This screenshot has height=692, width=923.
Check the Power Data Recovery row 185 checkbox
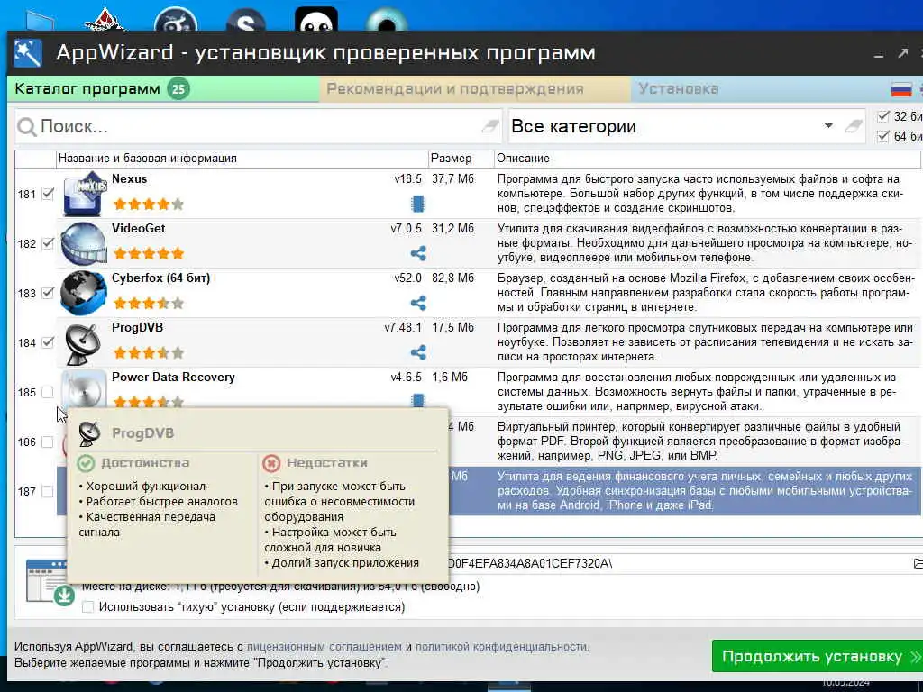click(48, 392)
